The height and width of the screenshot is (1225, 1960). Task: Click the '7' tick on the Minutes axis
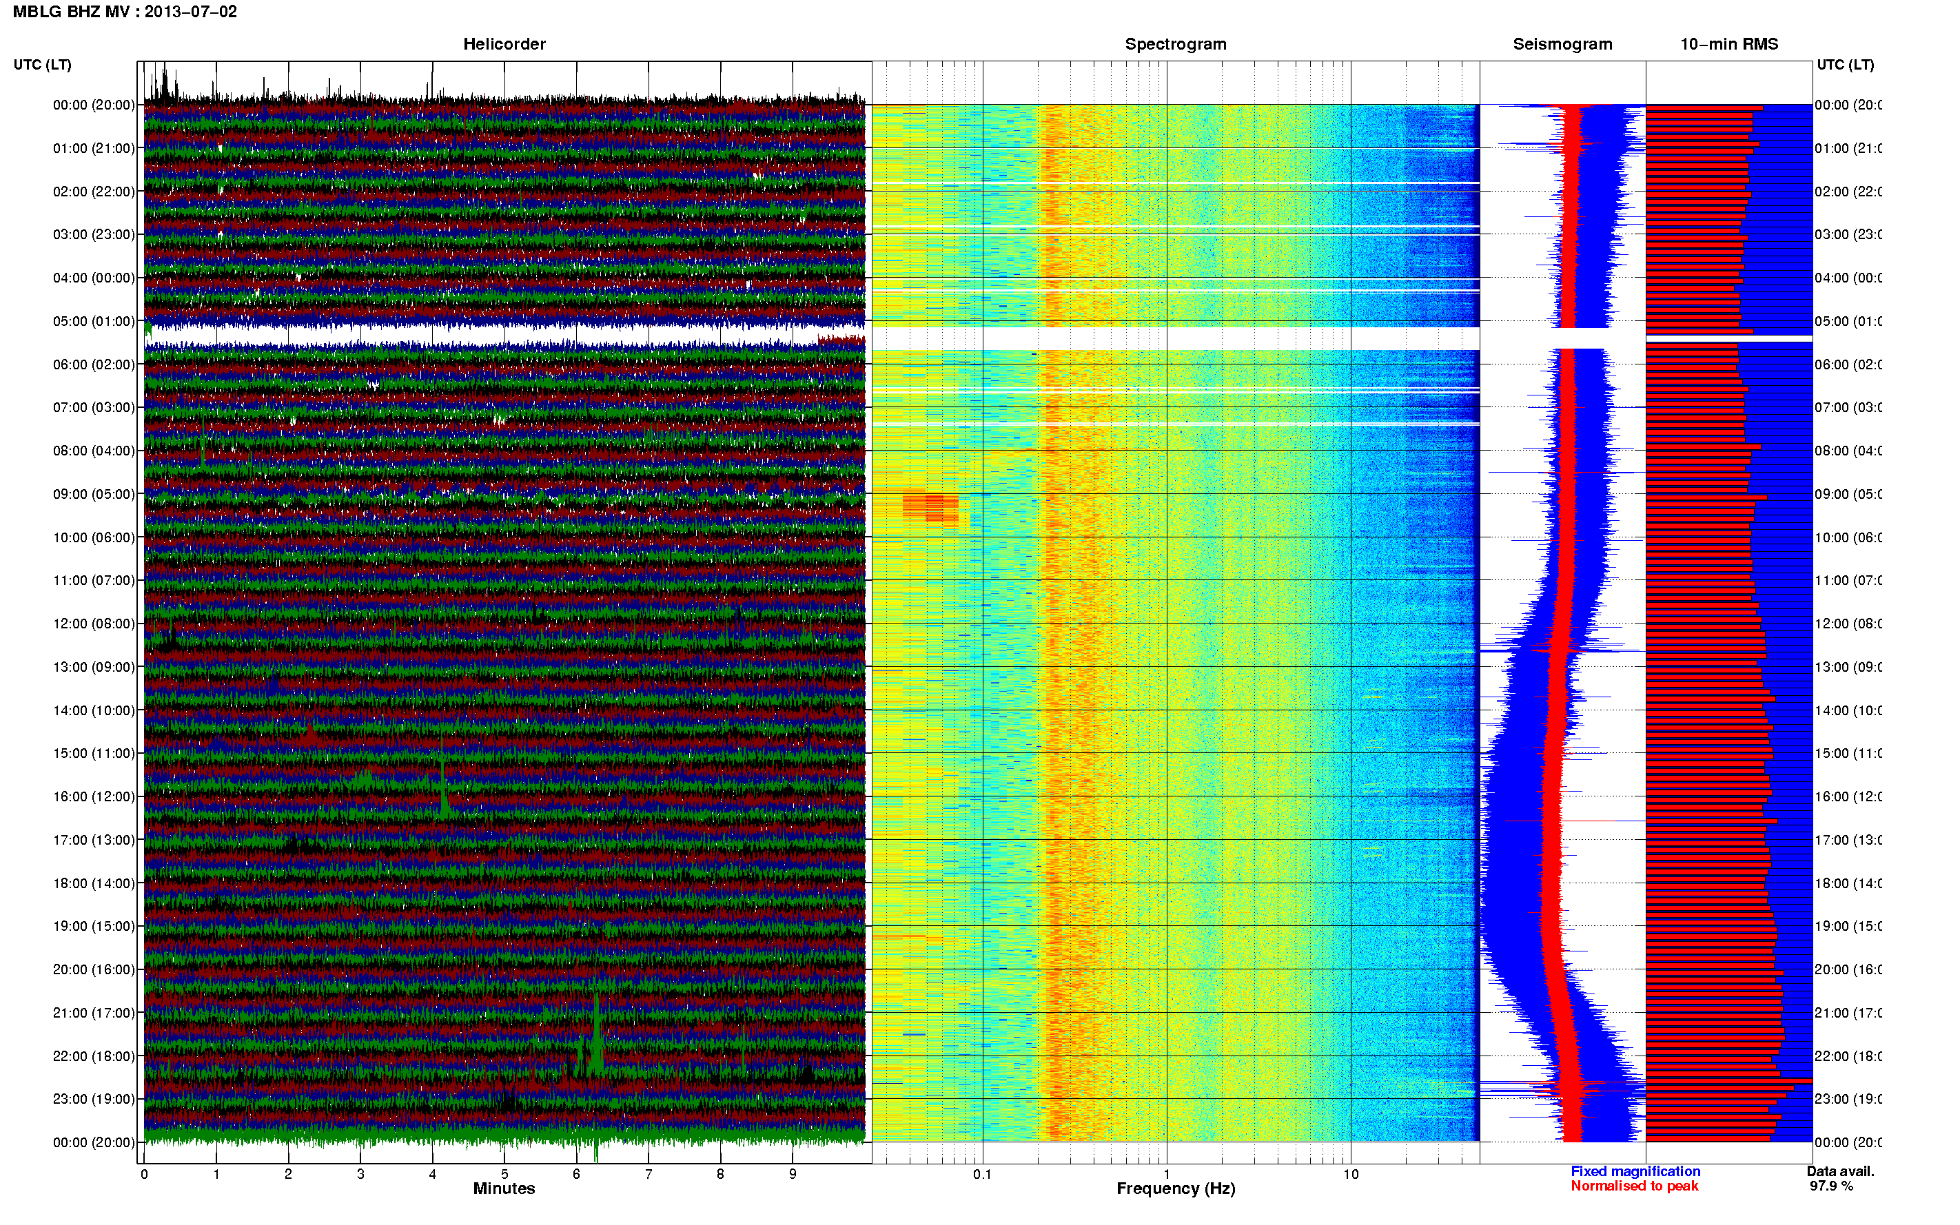649,1175
